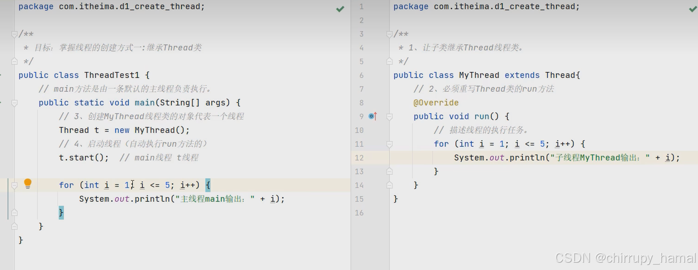
Task: Click the 'run' method name
Action: (482, 116)
